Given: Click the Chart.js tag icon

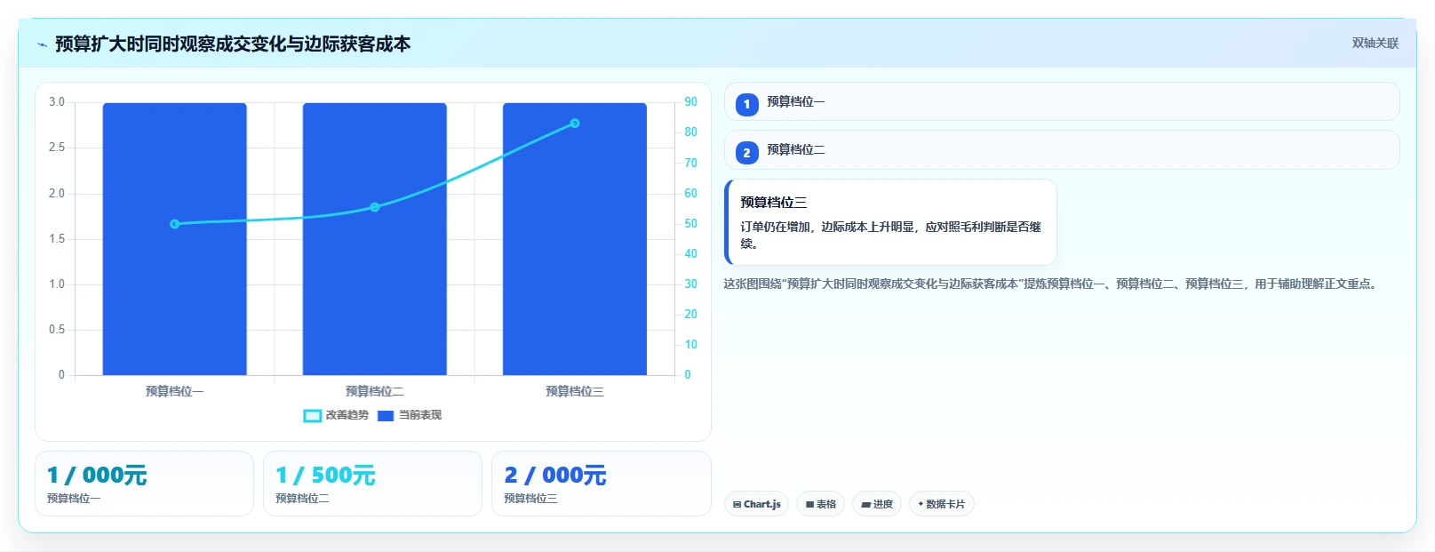Looking at the screenshot, I should [737, 505].
